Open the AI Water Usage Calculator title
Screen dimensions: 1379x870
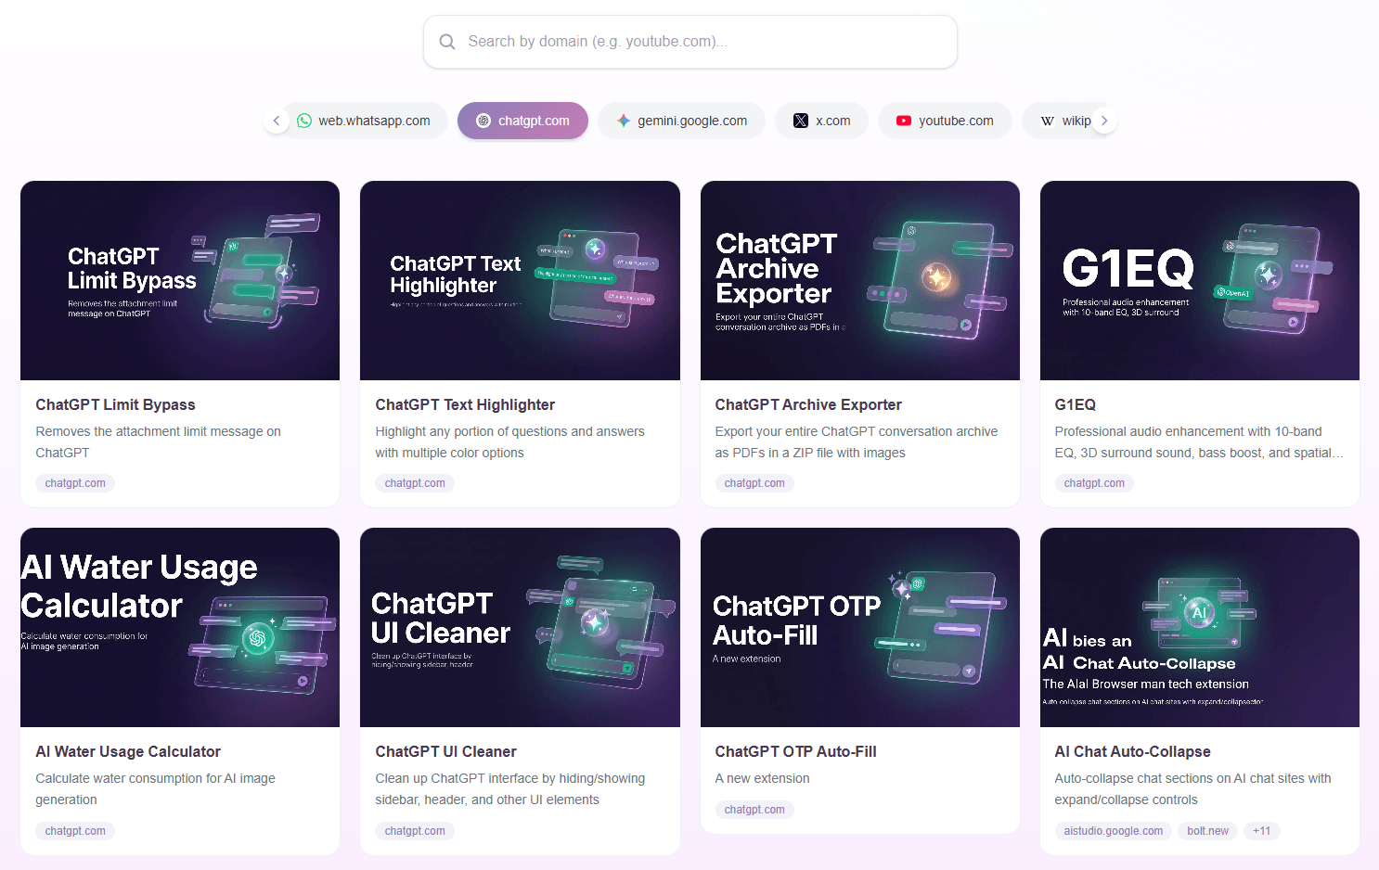coord(128,751)
